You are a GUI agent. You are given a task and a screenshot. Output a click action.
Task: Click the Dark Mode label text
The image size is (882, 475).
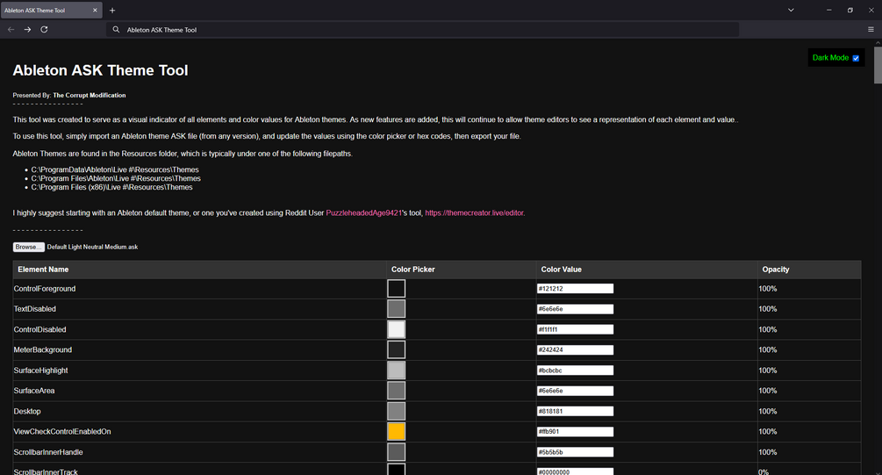(830, 58)
